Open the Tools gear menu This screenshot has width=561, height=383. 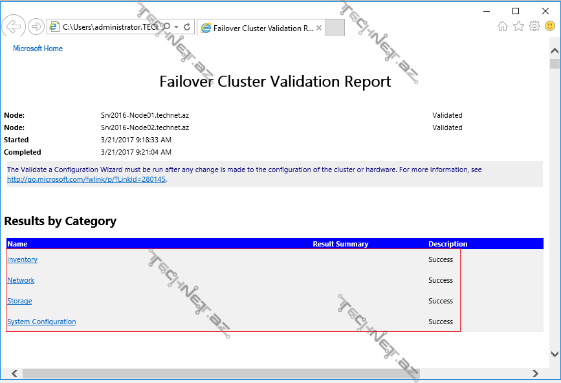(x=534, y=27)
